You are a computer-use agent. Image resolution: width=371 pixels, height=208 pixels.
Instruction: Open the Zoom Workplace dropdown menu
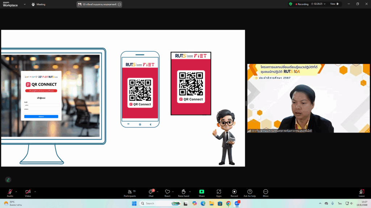point(25,4)
